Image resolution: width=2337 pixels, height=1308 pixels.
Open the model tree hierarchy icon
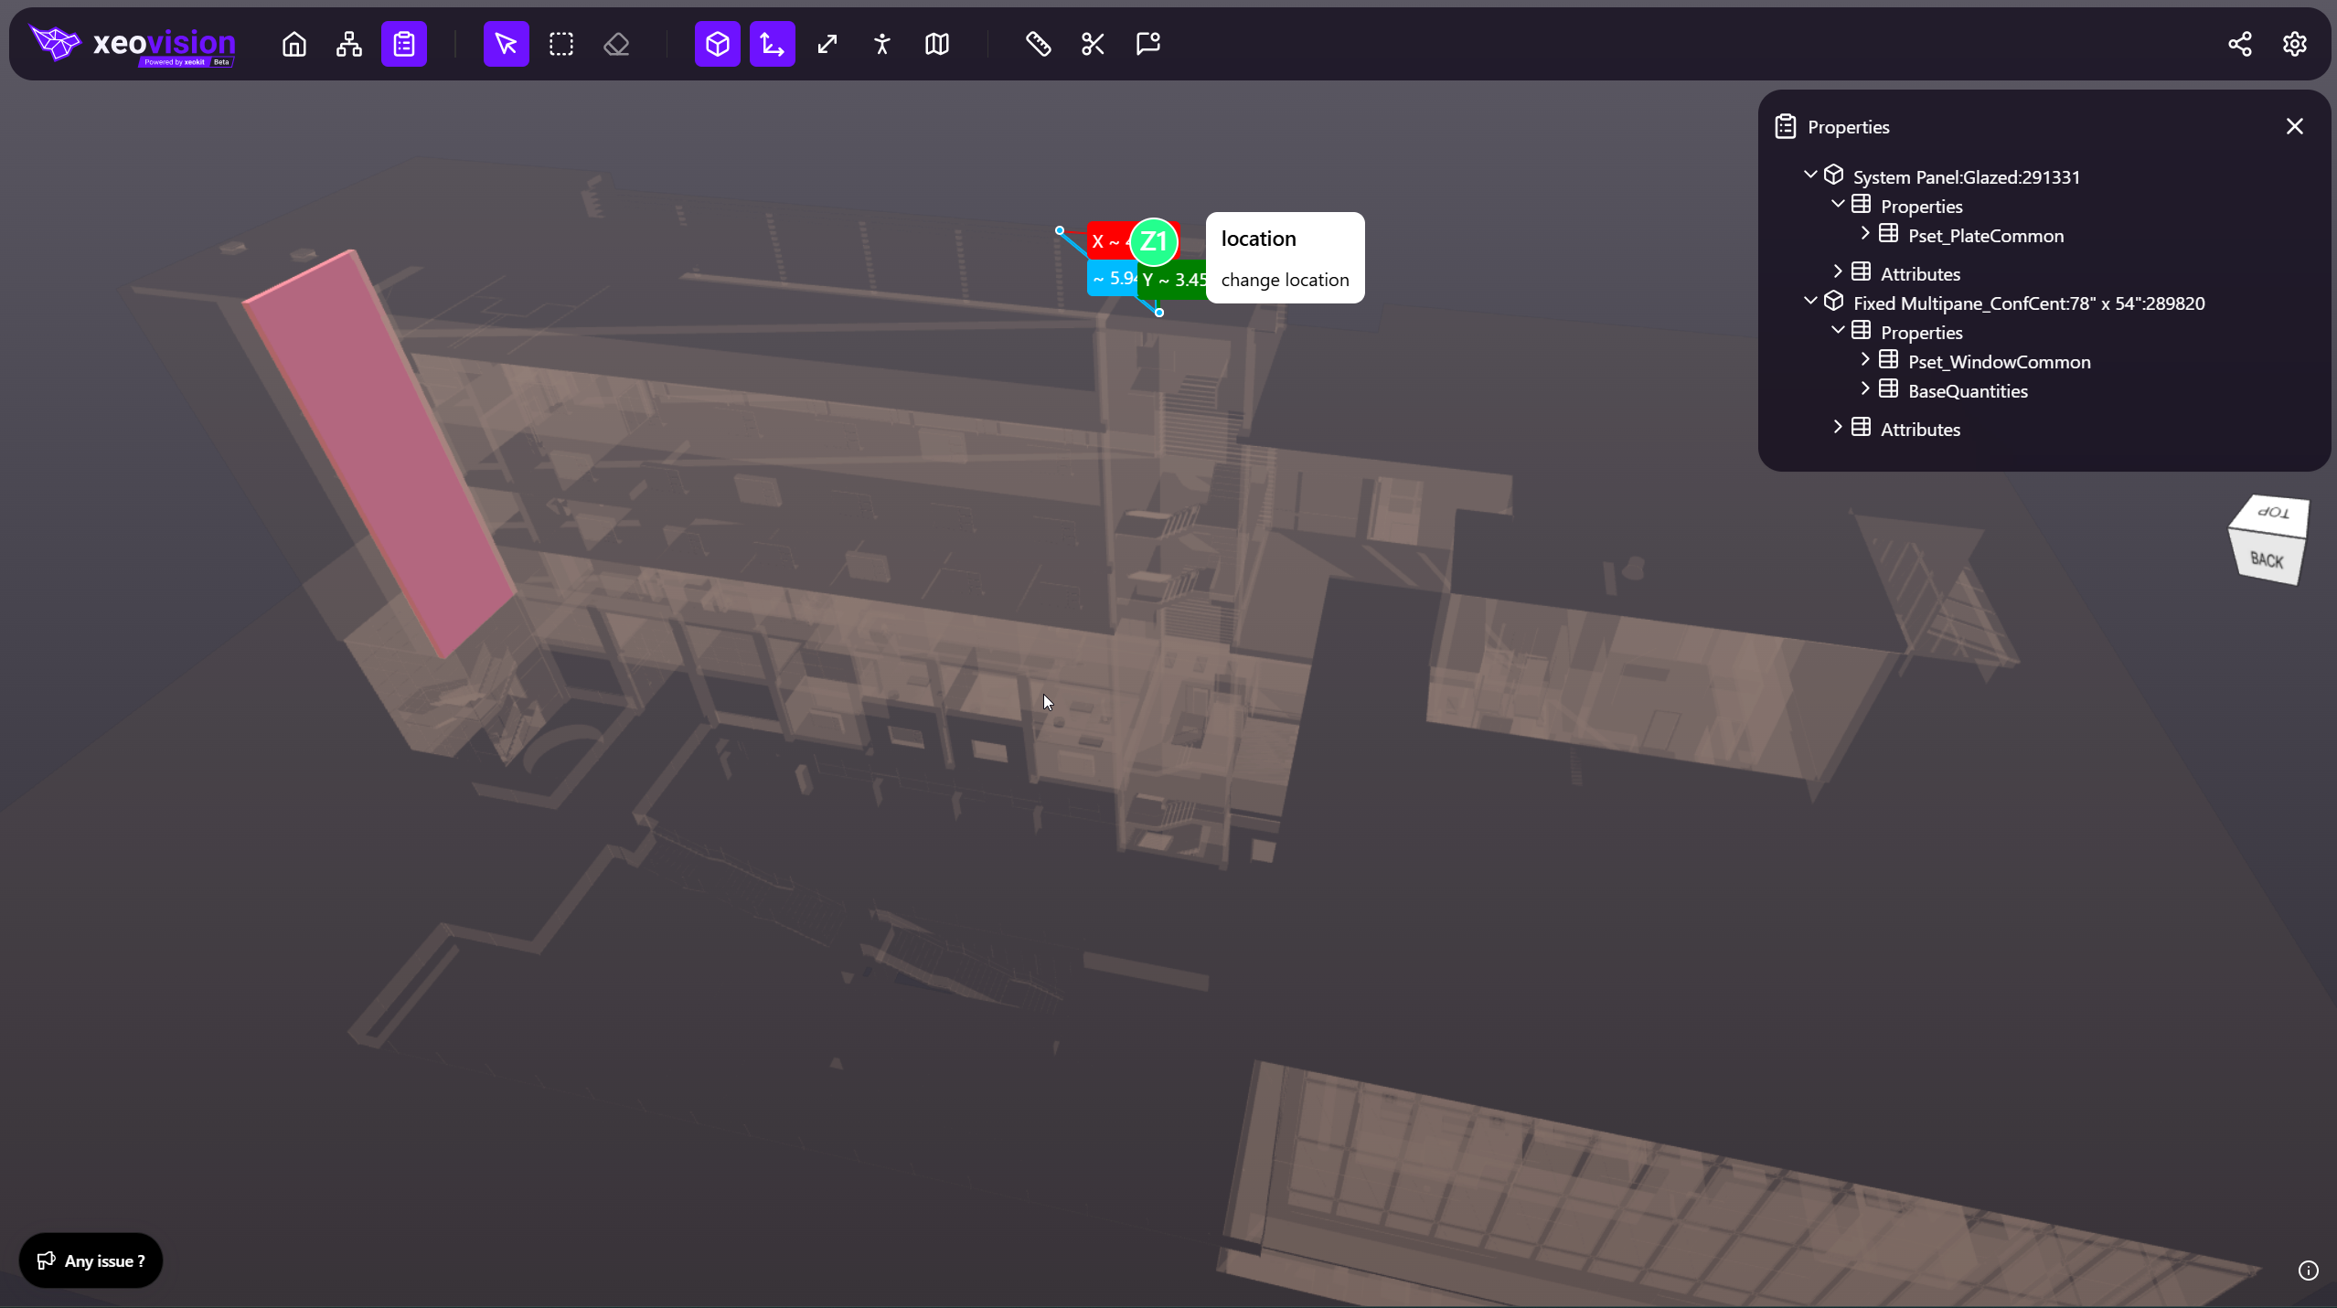coord(348,44)
